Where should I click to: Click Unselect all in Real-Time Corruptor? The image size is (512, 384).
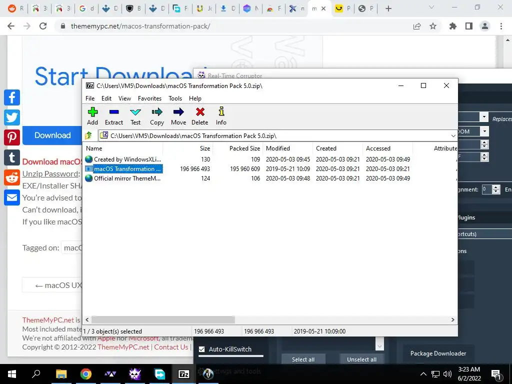361,359
